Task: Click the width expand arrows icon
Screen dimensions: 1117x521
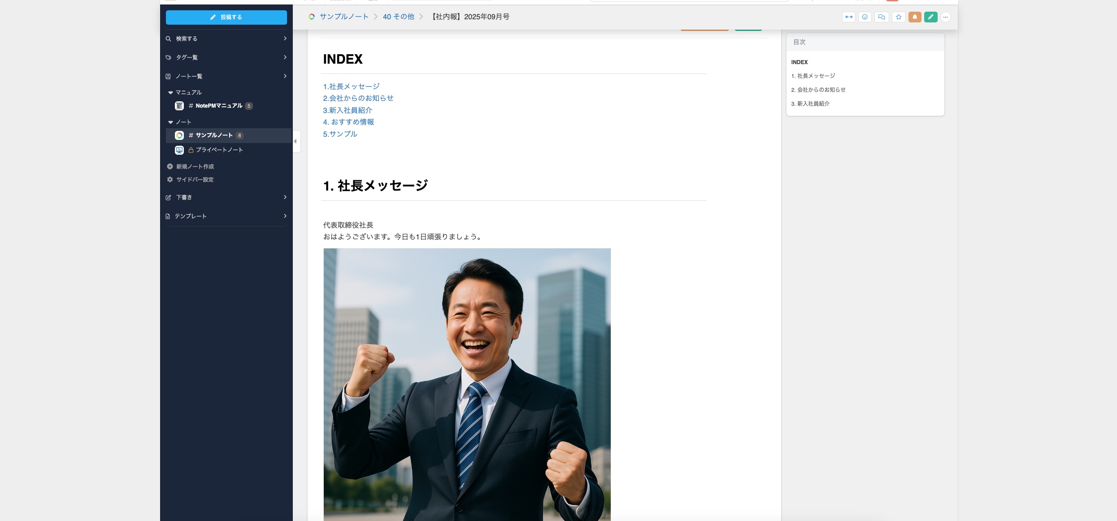Action: pyautogui.click(x=848, y=17)
